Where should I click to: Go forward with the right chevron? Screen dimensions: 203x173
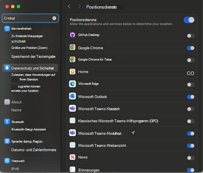tap(79, 6)
